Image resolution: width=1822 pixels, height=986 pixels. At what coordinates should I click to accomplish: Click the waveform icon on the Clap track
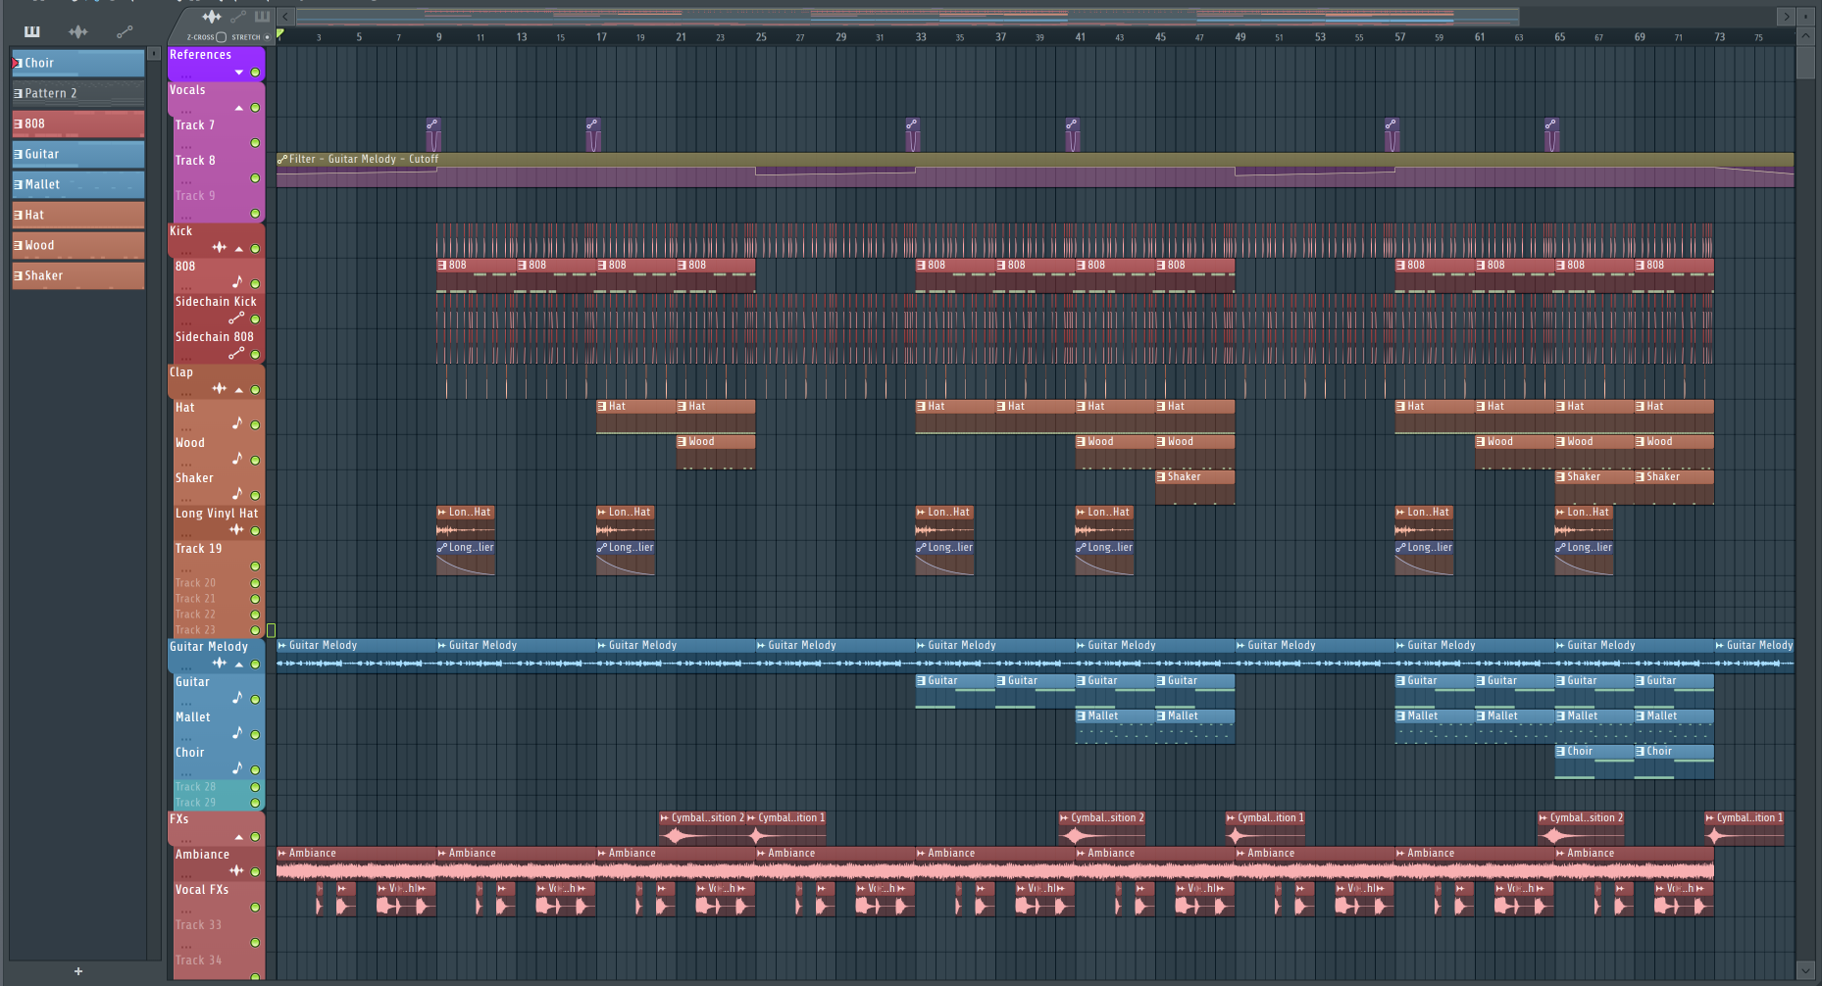(x=220, y=389)
